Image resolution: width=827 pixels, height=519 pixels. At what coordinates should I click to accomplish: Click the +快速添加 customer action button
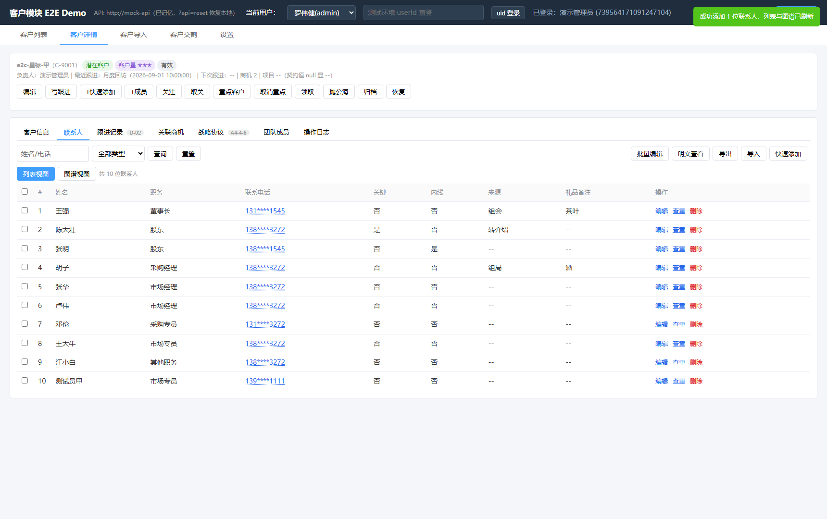point(100,92)
